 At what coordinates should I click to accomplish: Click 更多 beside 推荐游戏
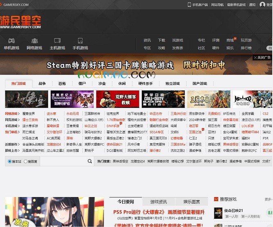[268, 199]
